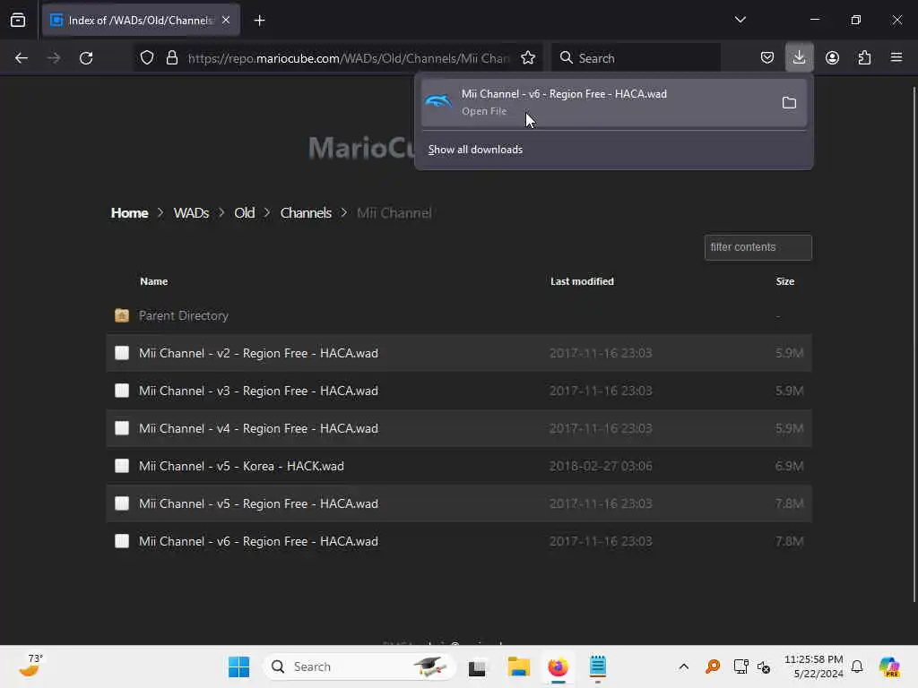Go to Home breadcrumb

click(x=129, y=213)
